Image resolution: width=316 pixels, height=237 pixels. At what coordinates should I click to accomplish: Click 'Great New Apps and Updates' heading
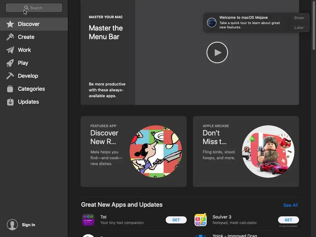[x=122, y=205]
